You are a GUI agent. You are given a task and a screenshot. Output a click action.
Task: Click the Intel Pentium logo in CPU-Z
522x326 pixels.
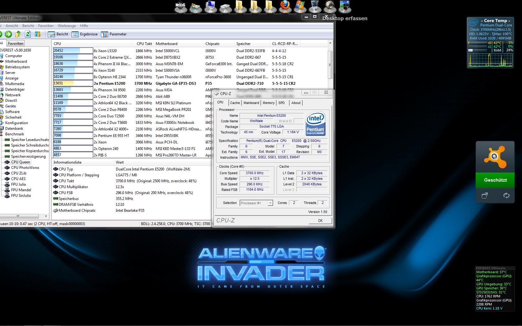point(315,124)
